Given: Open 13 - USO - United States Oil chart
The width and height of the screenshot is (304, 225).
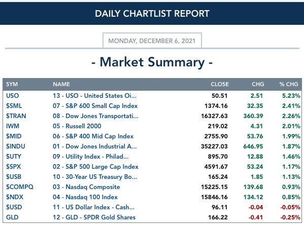Looking at the screenshot, I should click(x=94, y=96).
